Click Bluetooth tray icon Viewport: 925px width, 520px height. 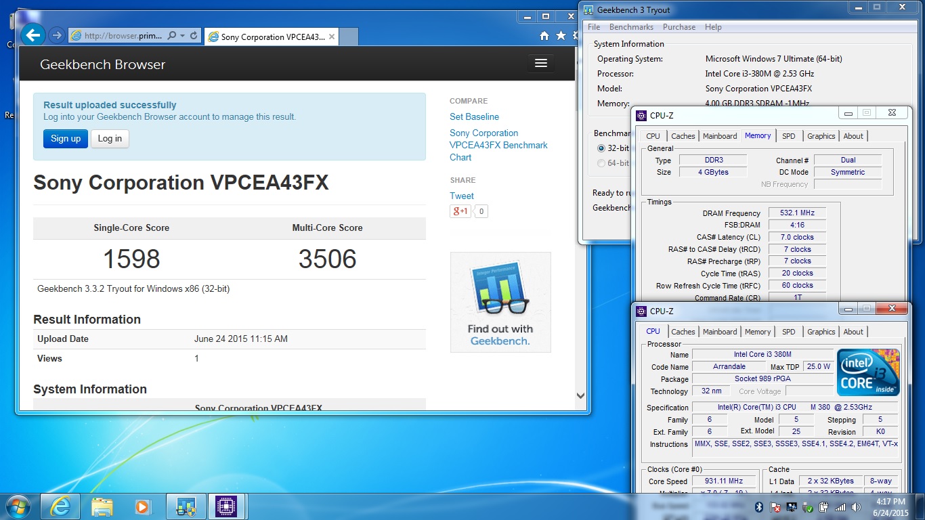(759, 507)
